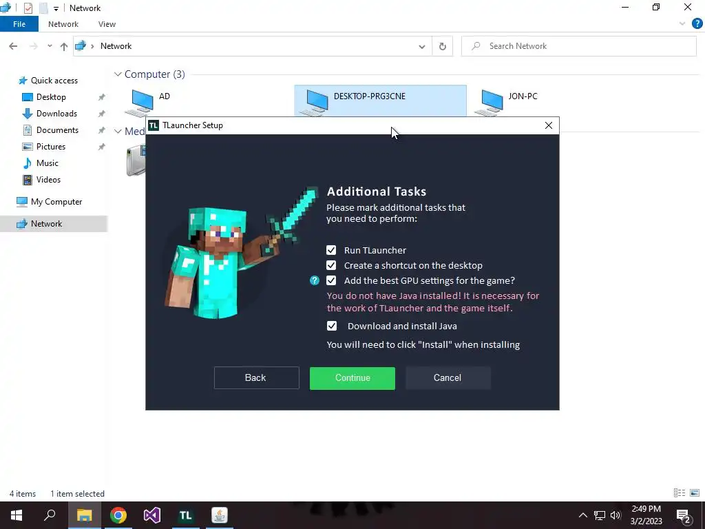
Task: Click the Network address bar path
Action: coord(116,46)
